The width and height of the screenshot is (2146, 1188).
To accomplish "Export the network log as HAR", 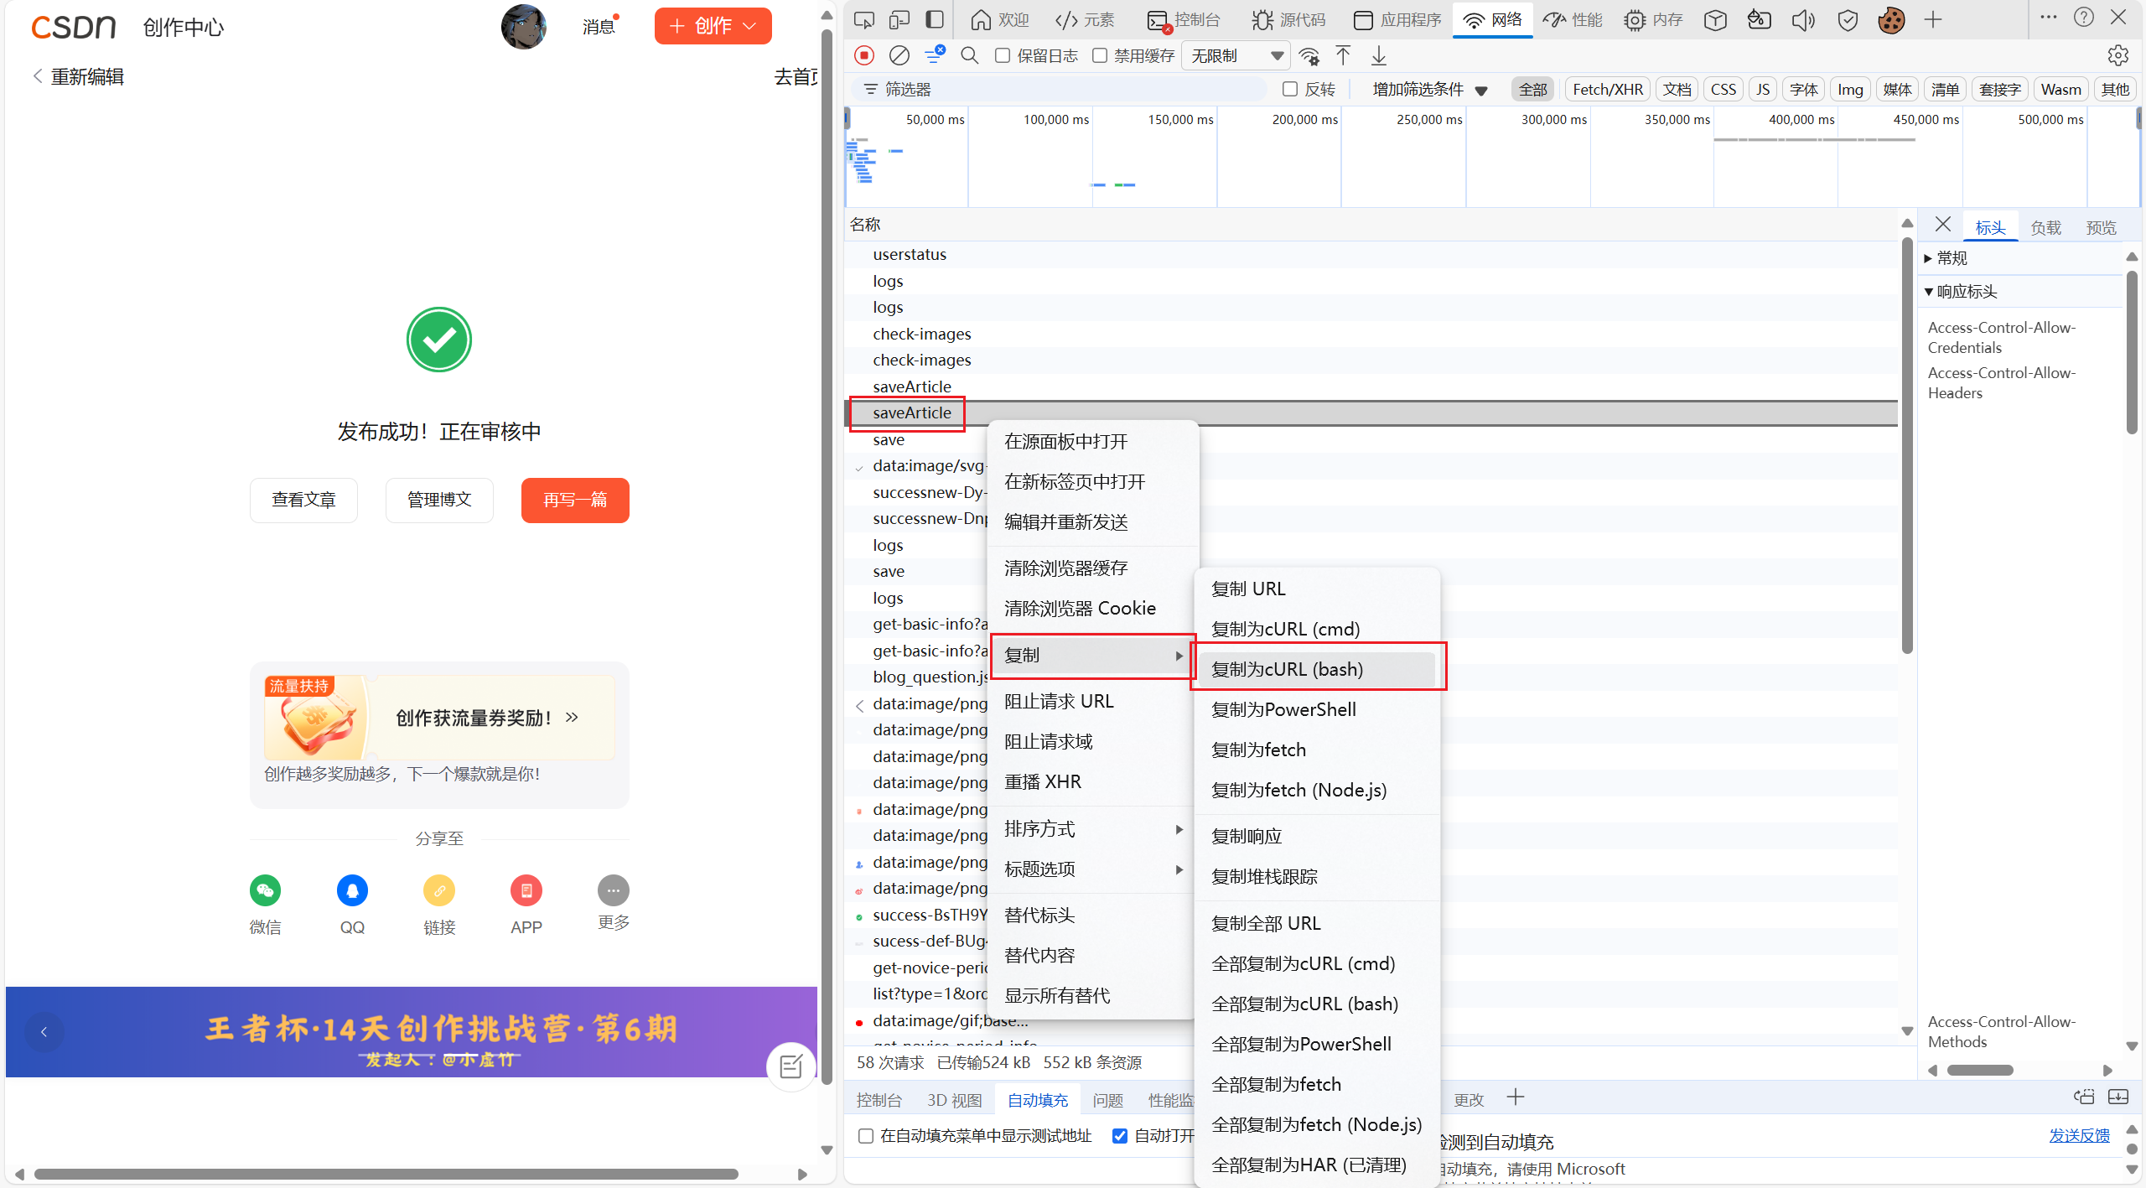I will click(x=1377, y=56).
